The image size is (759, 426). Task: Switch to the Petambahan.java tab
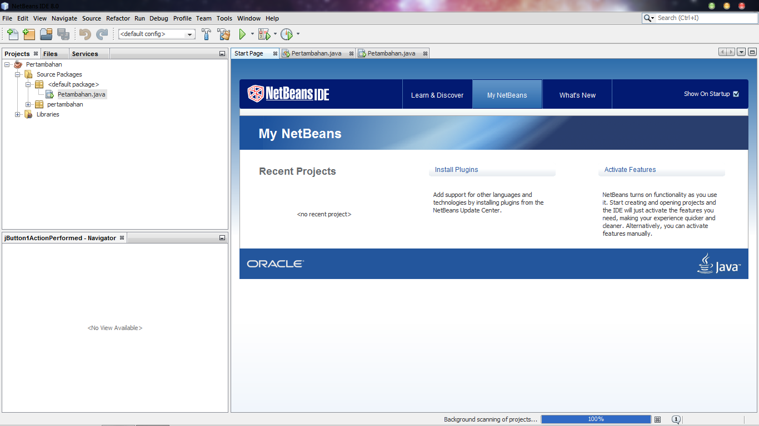pos(392,53)
